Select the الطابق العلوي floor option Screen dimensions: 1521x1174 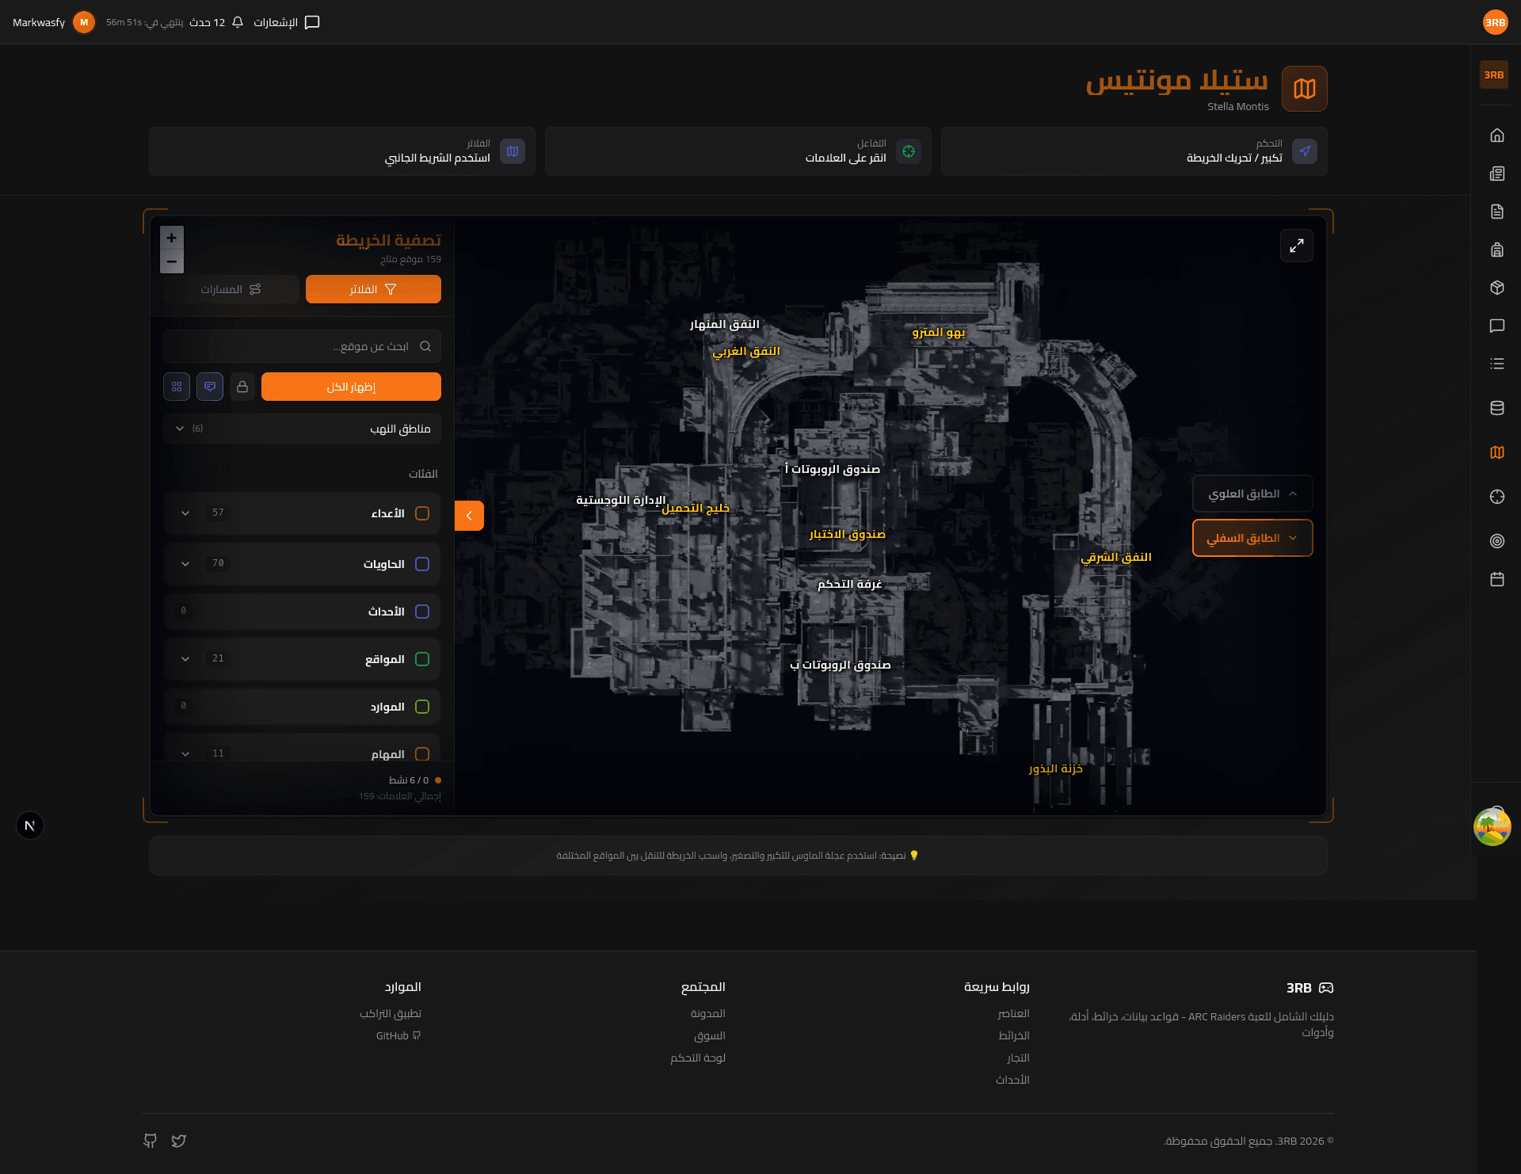coord(1252,494)
